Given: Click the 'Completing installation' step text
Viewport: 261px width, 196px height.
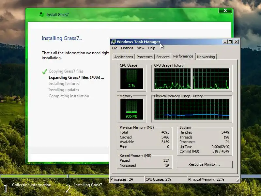Looking at the screenshot, I should tap(69, 96).
